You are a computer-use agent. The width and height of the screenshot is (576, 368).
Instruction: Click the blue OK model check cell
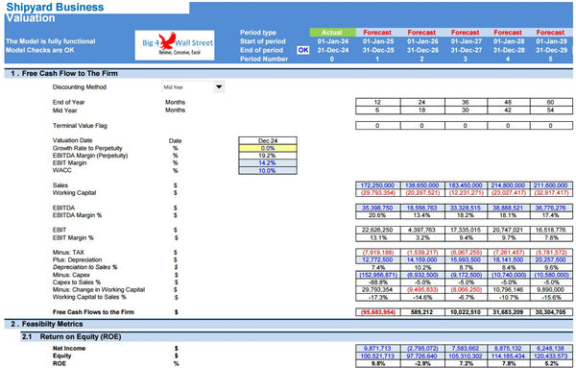pos(303,50)
